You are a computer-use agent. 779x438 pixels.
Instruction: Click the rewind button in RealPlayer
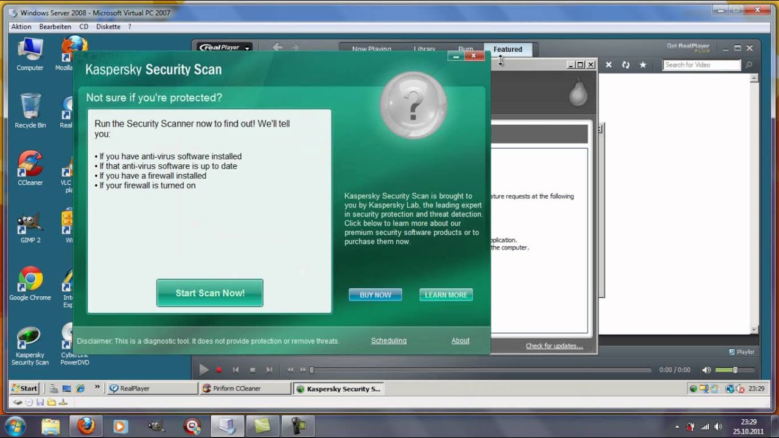[x=290, y=370]
